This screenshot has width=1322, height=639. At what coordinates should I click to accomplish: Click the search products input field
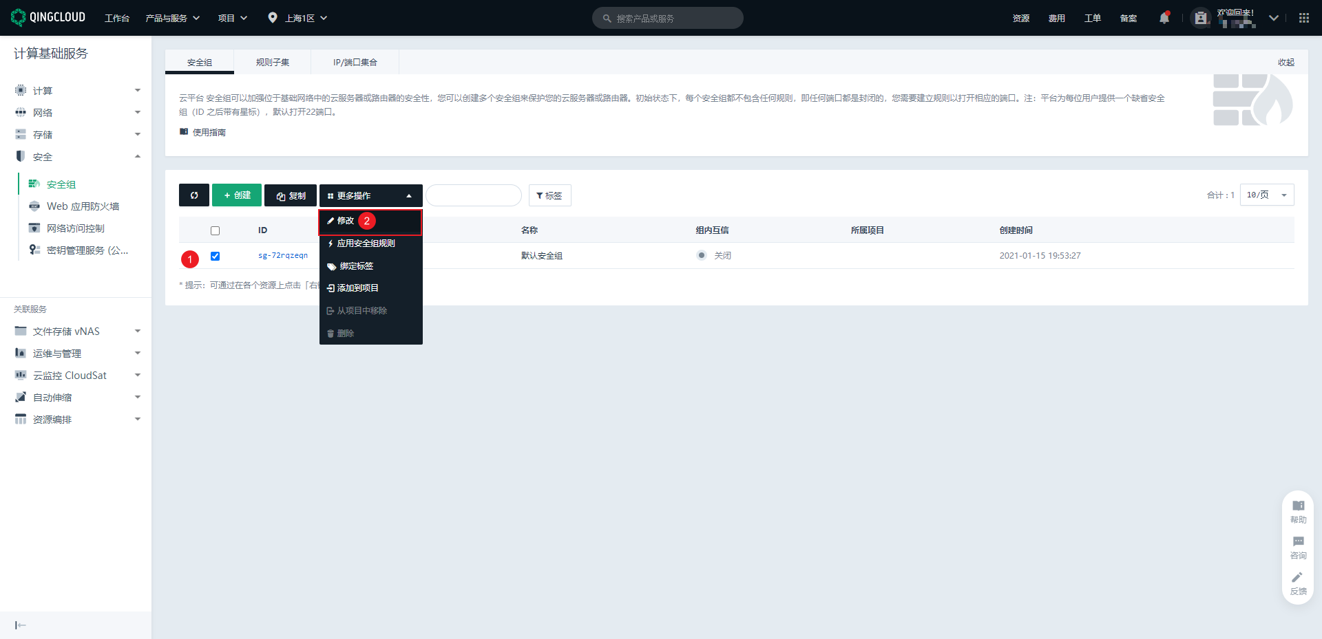coord(668,18)
